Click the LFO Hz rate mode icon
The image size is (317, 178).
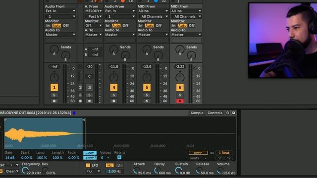109,165
